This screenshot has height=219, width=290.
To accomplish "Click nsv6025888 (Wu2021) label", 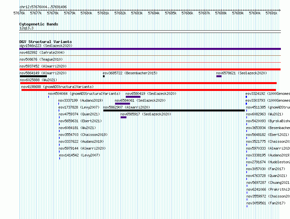I will coord(38,80).
